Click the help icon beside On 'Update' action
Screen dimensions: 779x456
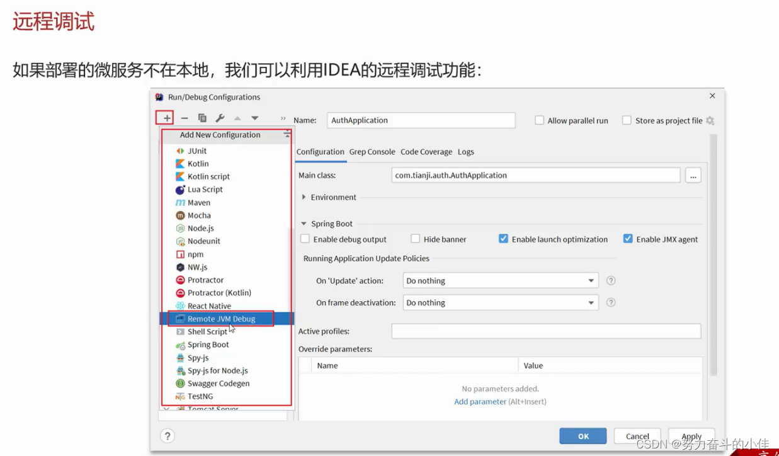point(611,281)
